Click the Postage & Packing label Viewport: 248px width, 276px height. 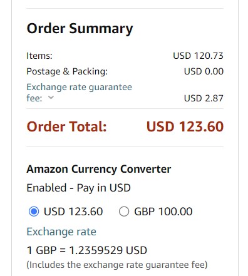[67, 71]
